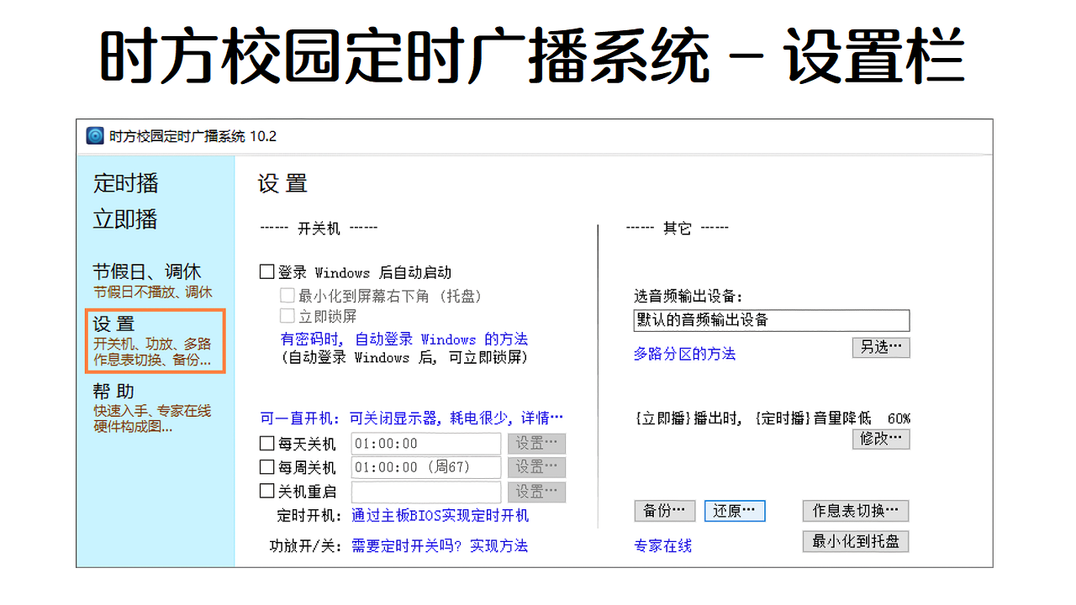Click 另选… to choose another audio device
1076x605 pixels.
[x=880, y=347]
